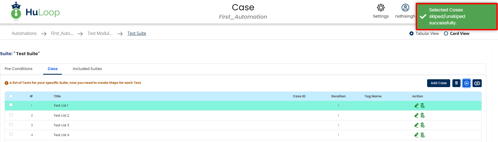Edit Test List 1 with pencil icon
The width and height of the screenshot is (498, 142).
coord(416,106)
